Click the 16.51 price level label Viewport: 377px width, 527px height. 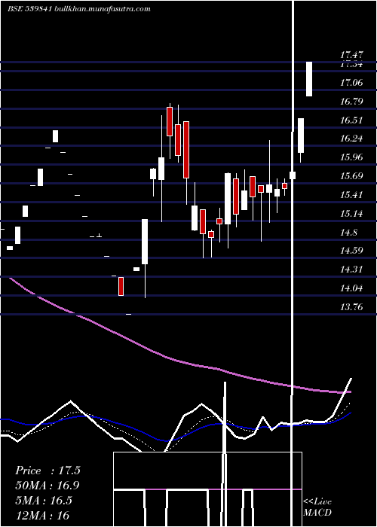(x=351, y=120)
